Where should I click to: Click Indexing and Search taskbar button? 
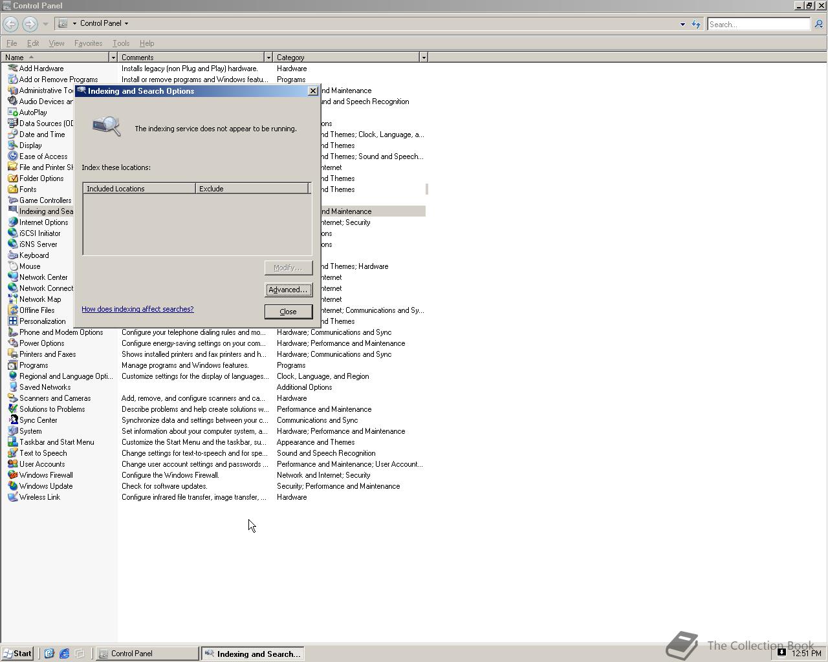point(252,654)
